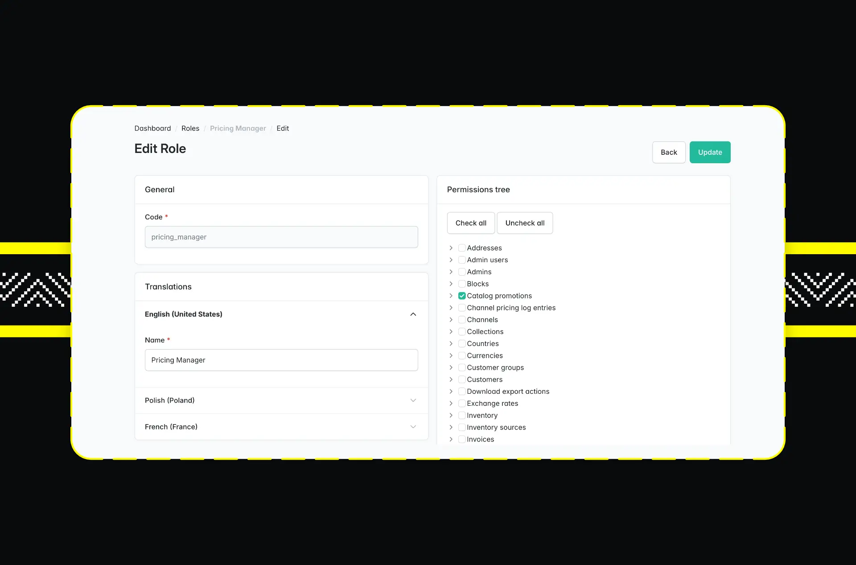
Task: Uncheck the Catalog promotions checkbox
Action: pyautogui.click(x=462, y=296)
